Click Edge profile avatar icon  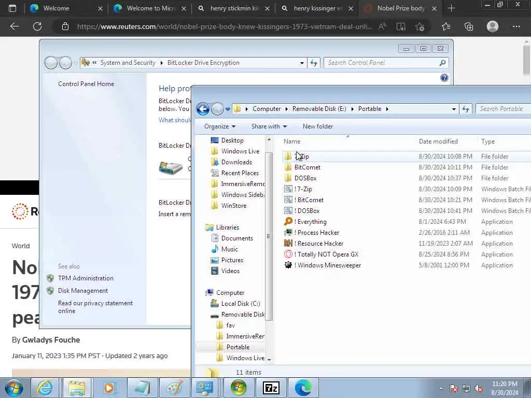point(493,26)
